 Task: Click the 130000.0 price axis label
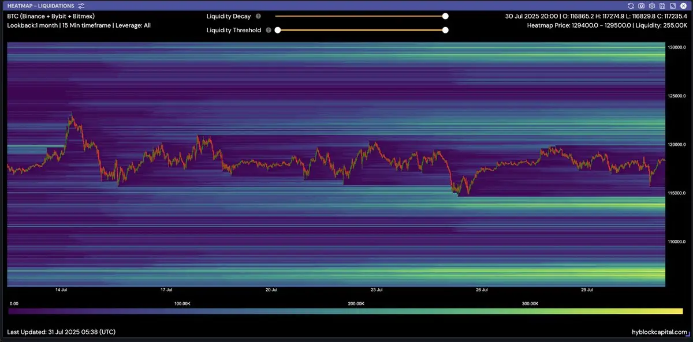(677, 47)
